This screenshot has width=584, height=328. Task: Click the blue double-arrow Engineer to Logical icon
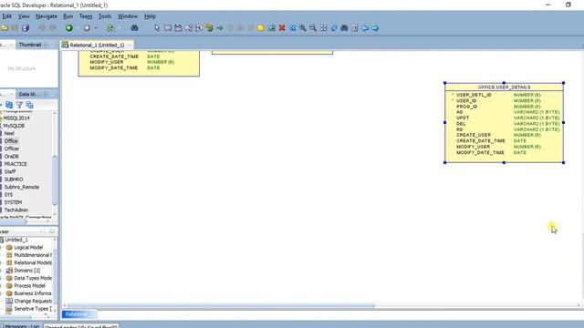click(292, 28)
